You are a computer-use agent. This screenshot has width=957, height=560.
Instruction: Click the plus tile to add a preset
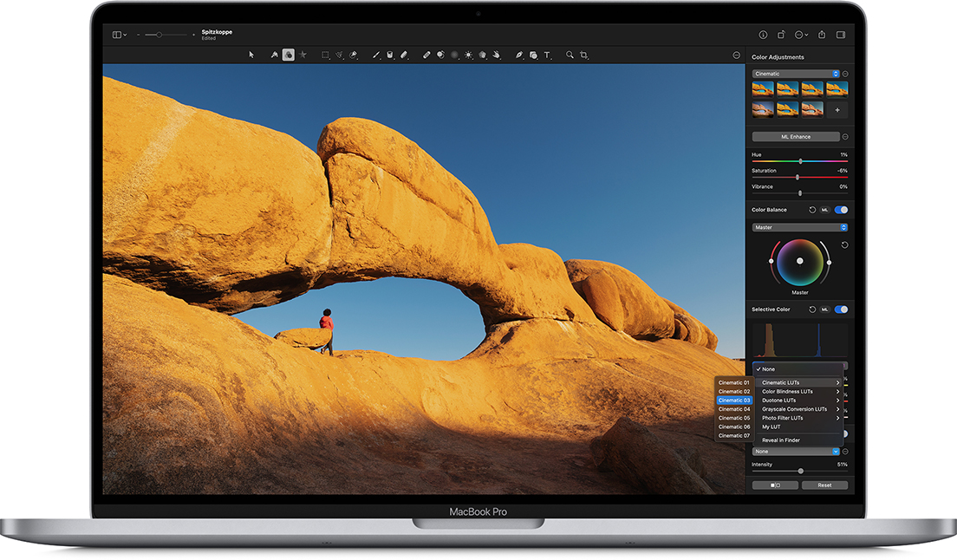click(837, 109)
